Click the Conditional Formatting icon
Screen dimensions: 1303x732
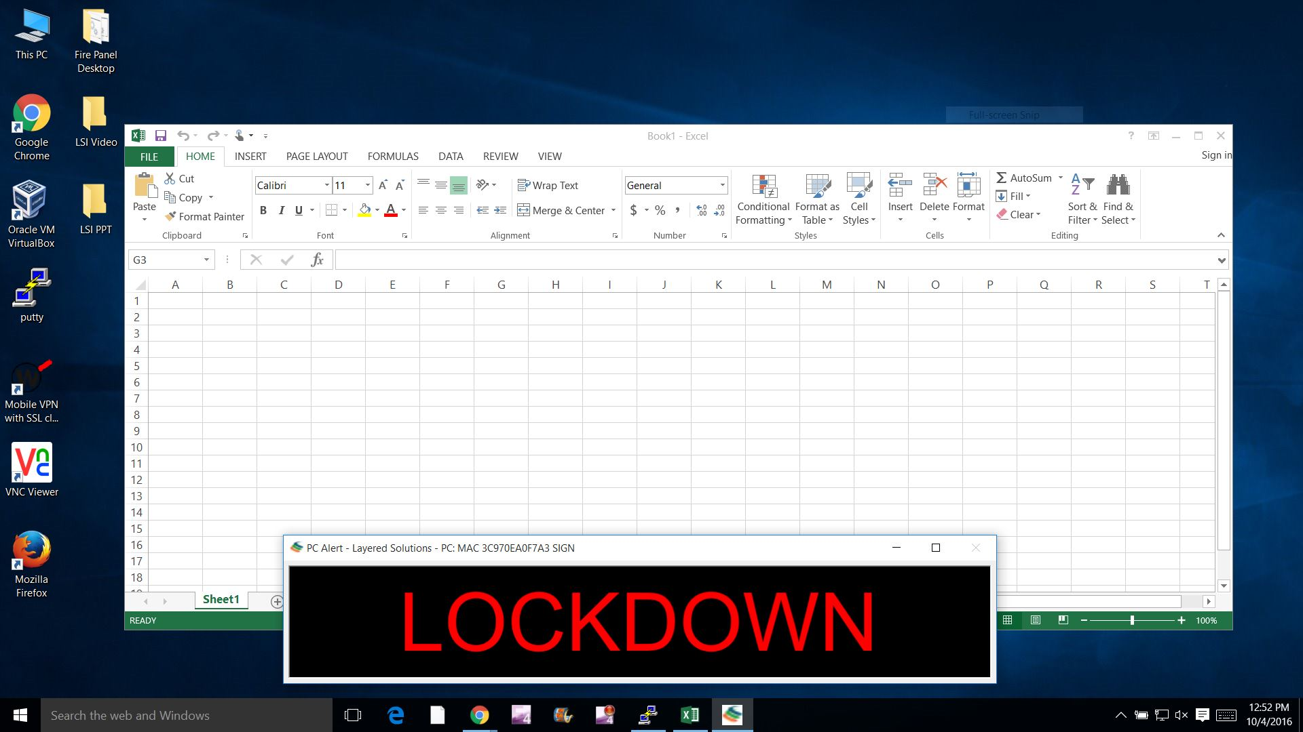point(763,186)
